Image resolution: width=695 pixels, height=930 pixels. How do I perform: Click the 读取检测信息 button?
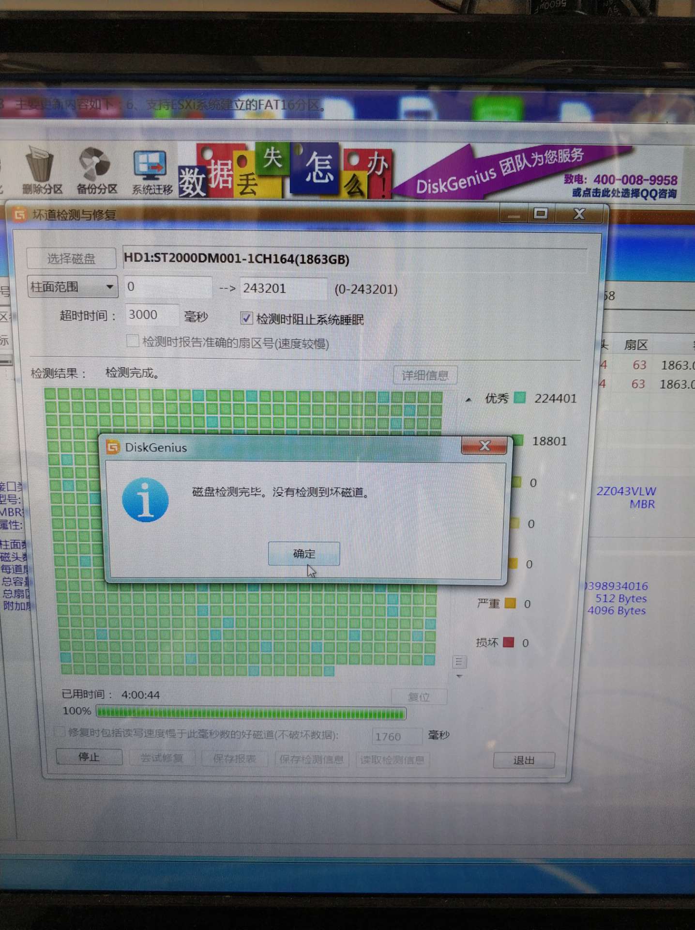click(x=392, y=759)
